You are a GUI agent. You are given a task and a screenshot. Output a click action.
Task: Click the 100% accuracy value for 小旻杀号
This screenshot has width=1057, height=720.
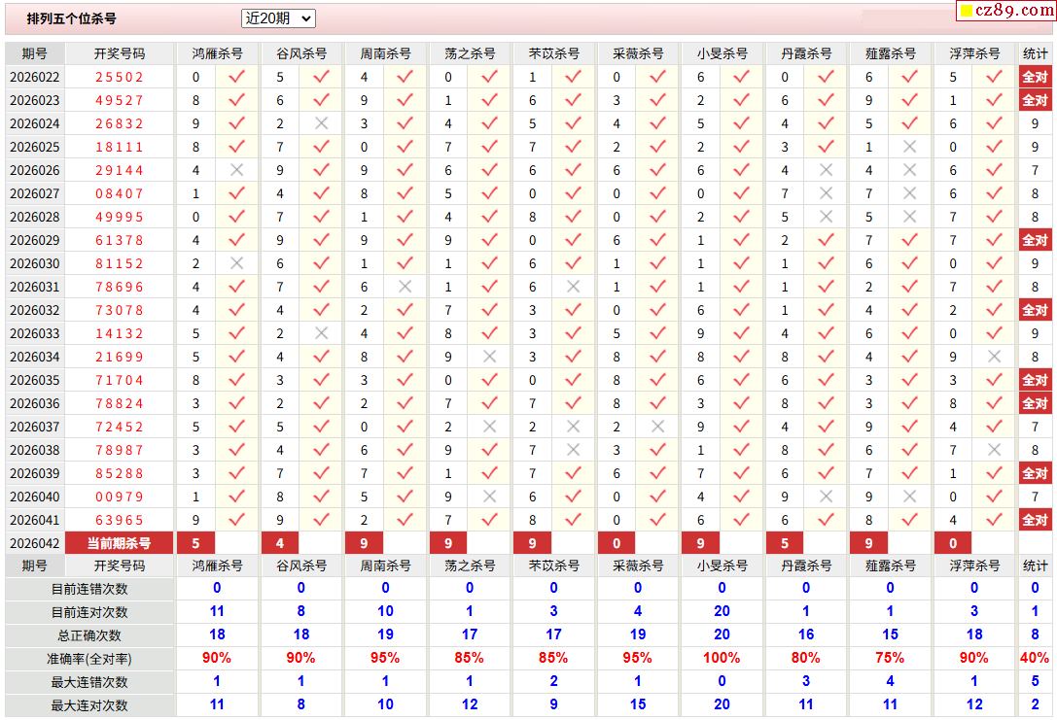click(x=722, y=658)
